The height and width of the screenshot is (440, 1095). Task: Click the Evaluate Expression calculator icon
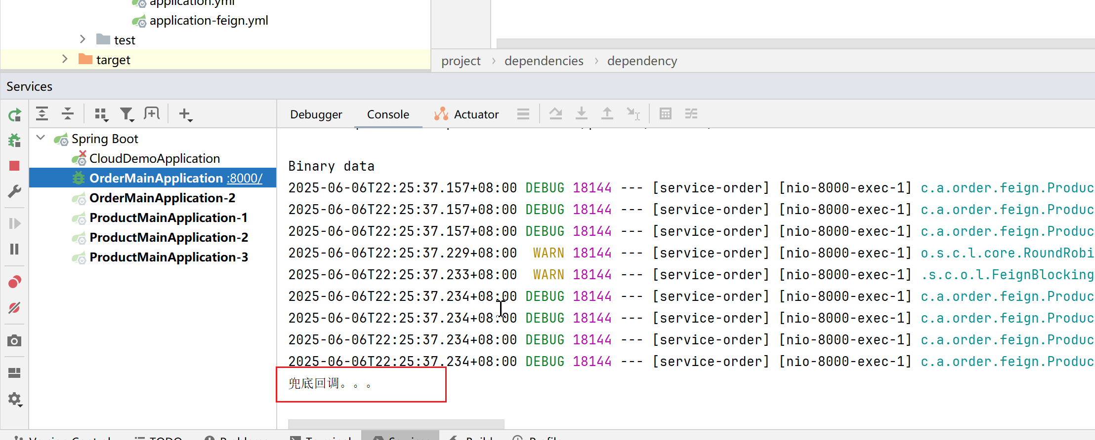click(666, 114)
